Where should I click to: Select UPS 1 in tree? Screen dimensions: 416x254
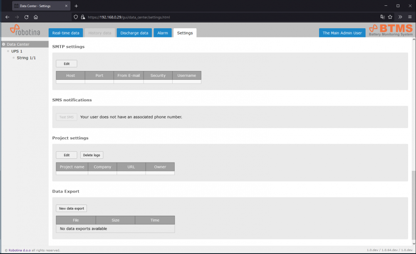point(17,51)
